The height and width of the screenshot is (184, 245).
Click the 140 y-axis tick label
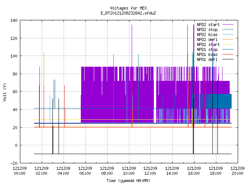pyautogui.click(x=14, y=20)
